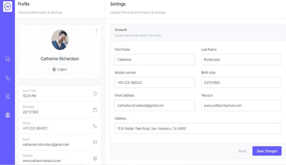Click the clock icon beside Local Time

click(95, 93)
